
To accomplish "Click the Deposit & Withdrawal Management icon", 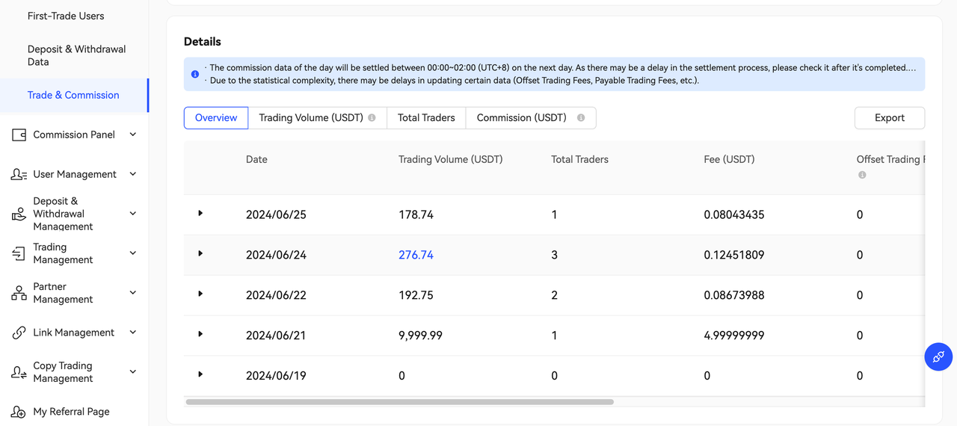I will tap(19, 214).
